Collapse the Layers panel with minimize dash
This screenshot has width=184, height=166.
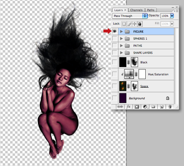click(x=173, y=7)
